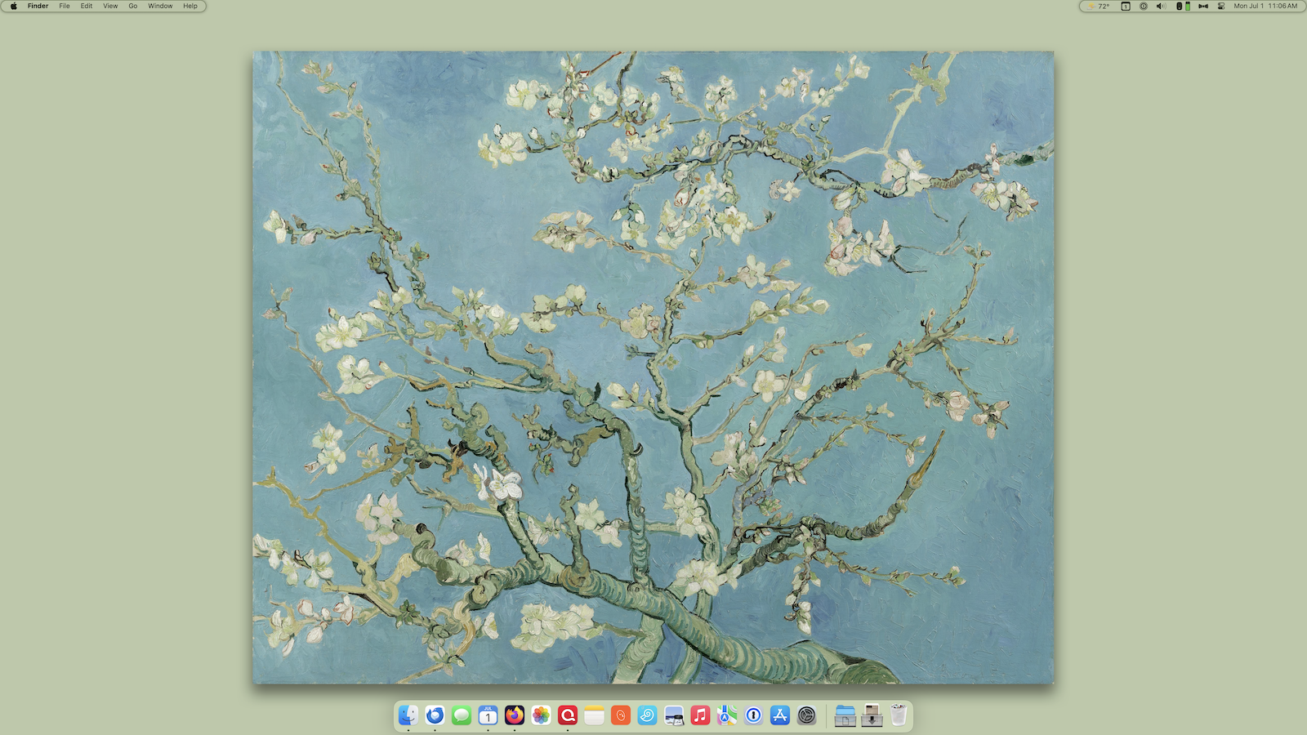This screenshot has height=735, width=1307.
Task: Open the Trash in the Dock
Action: [x=899, y=715]
